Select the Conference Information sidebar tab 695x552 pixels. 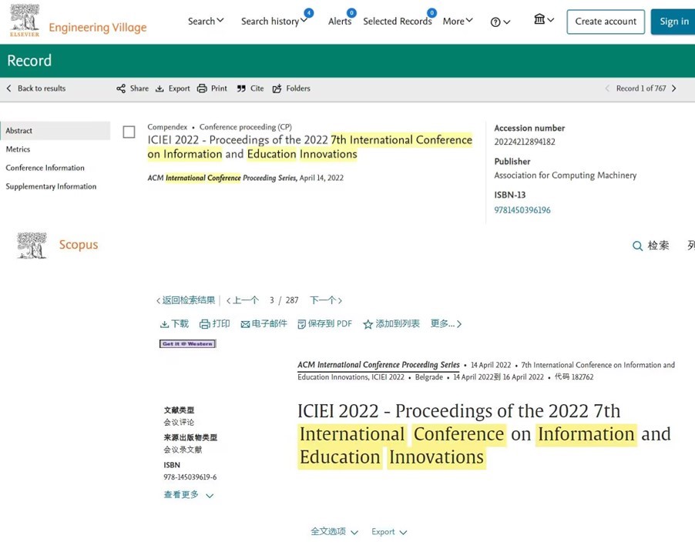click(45, 168)
